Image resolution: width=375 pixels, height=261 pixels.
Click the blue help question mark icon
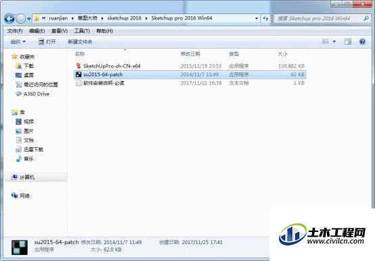click(x=362, y=42)
